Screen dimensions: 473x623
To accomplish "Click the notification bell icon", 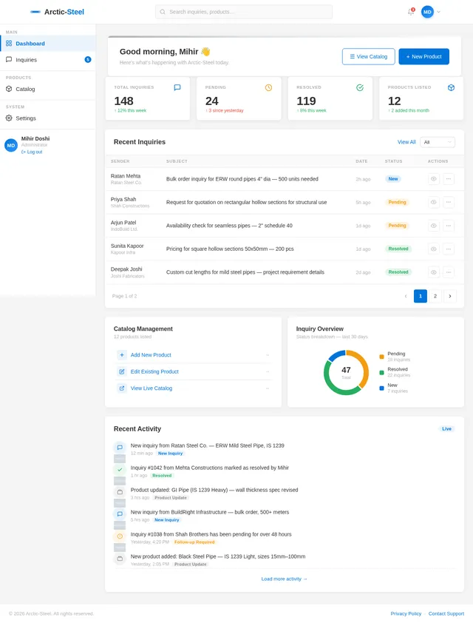I will point(411,12).
